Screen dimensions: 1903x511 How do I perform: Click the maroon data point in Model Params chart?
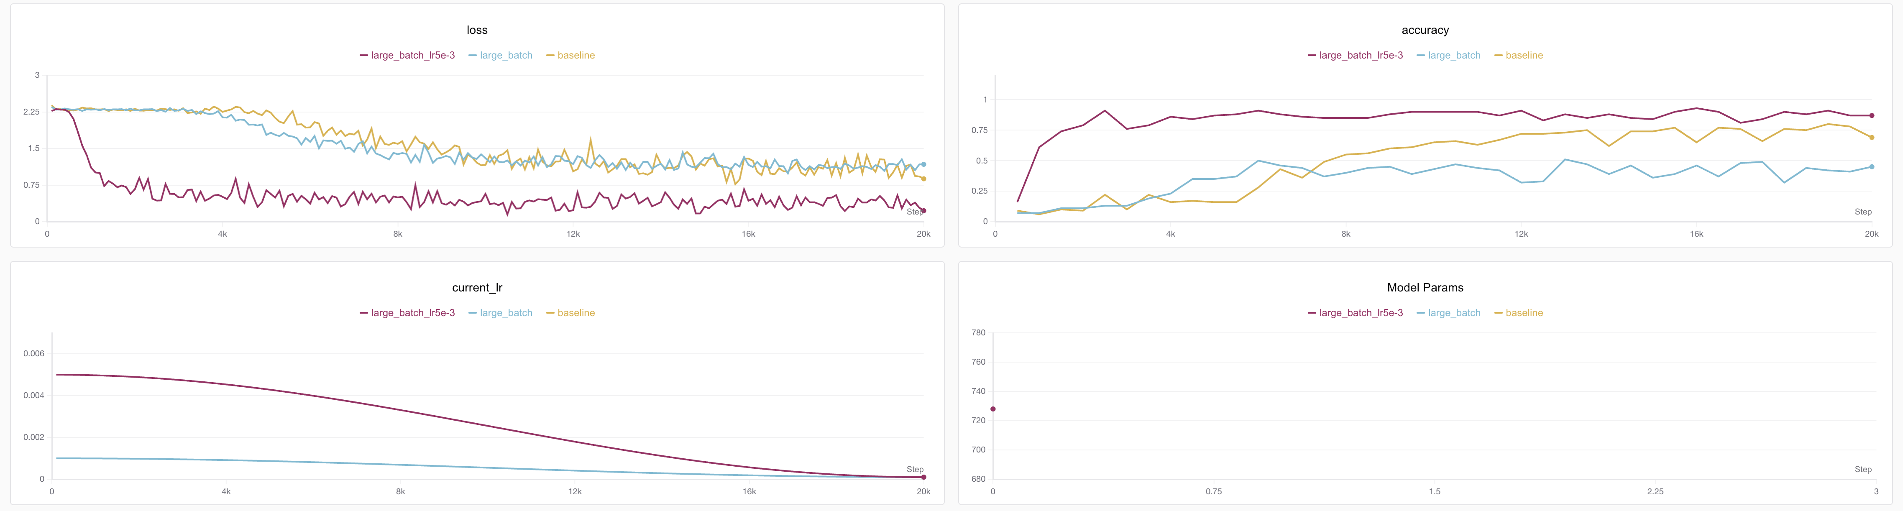coord(993,409)
